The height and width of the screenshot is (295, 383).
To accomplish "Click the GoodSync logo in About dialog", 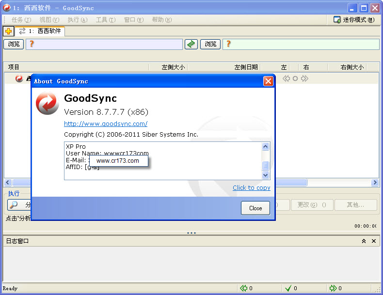I will 47,103.
